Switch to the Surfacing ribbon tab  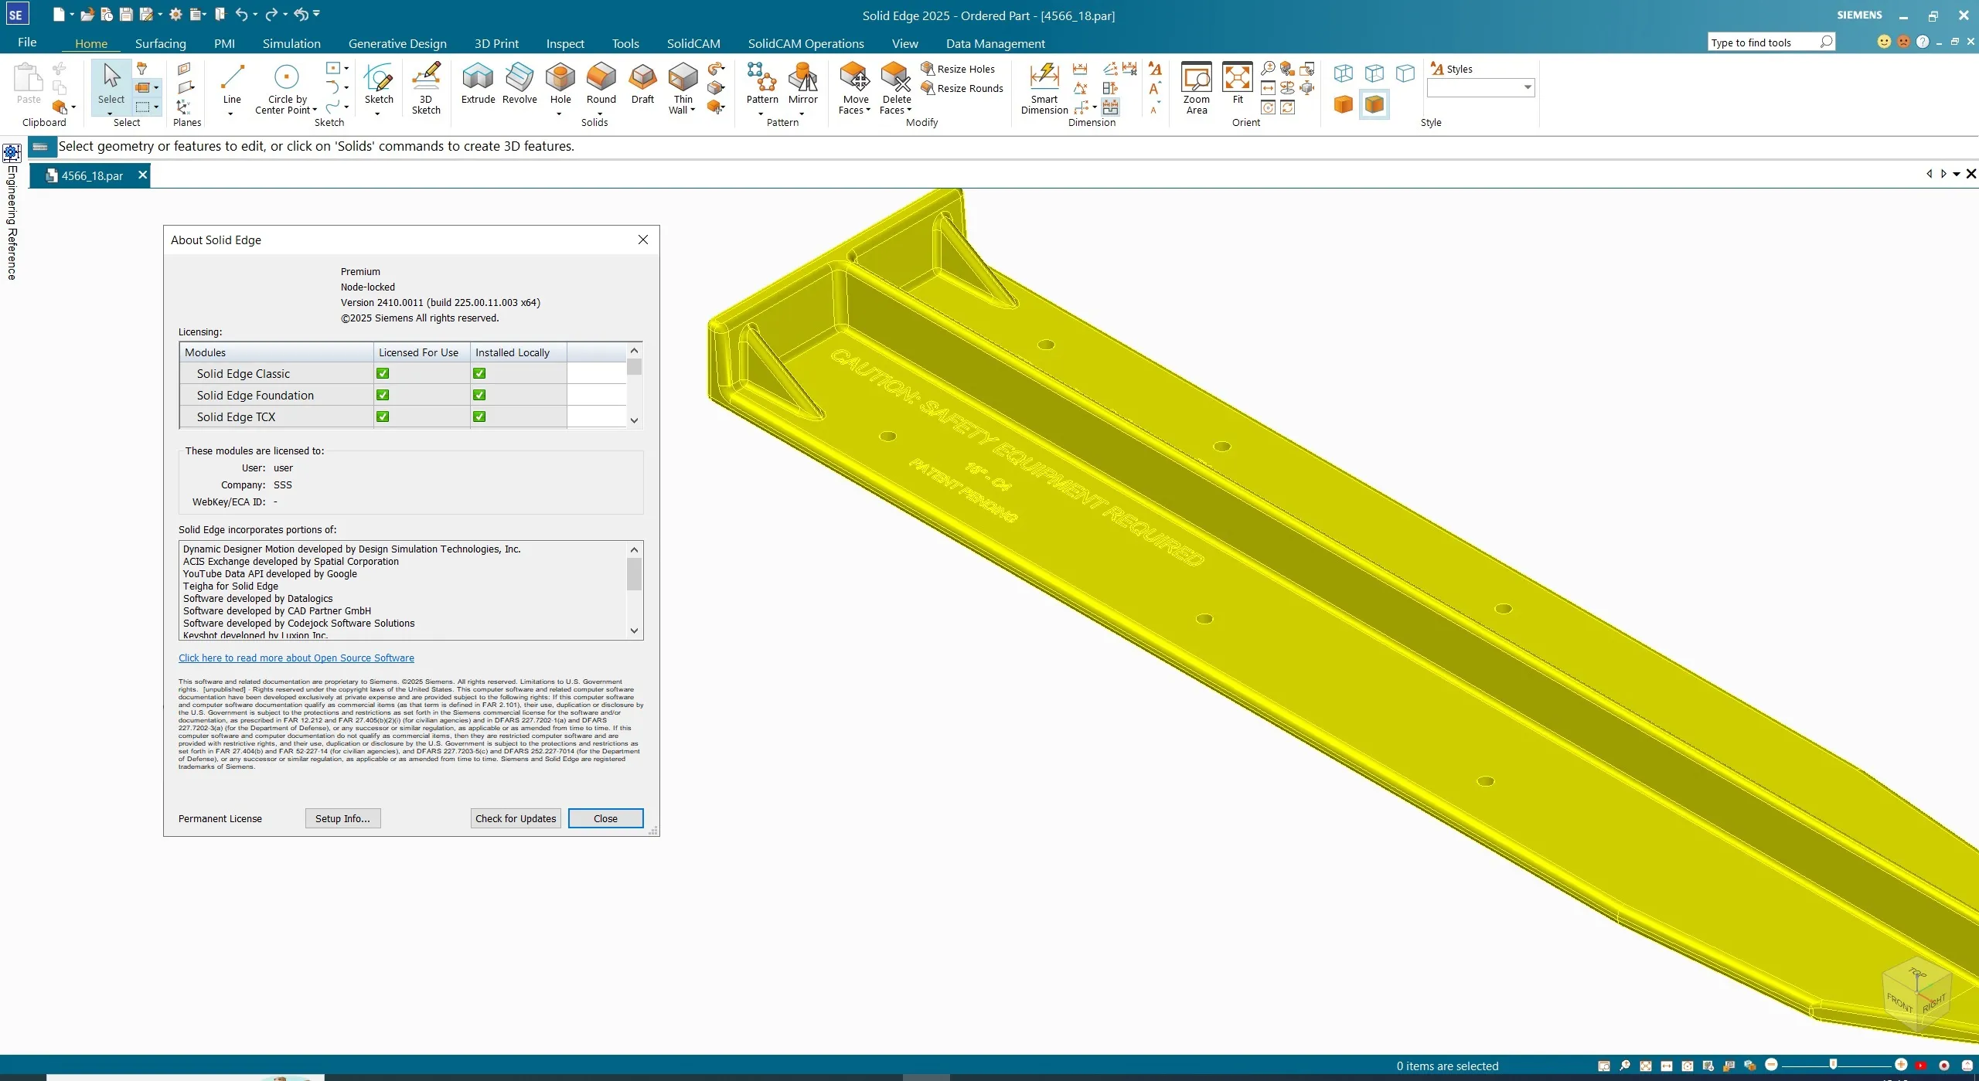pos(160,43)
